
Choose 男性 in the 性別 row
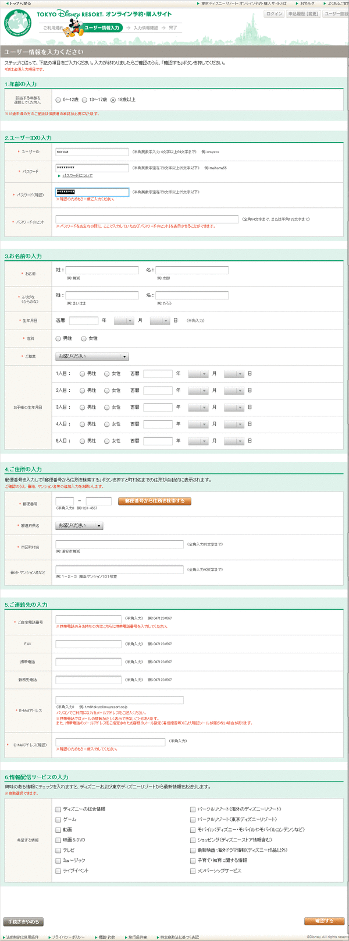(58, 338)
